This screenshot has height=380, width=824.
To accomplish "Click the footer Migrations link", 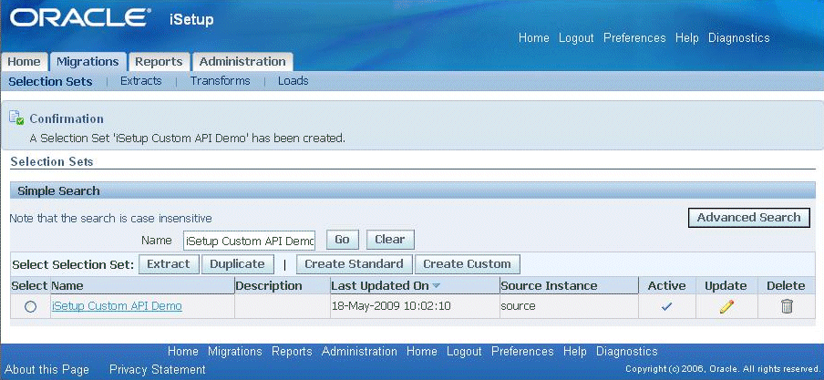I will [x=235, y=352].
